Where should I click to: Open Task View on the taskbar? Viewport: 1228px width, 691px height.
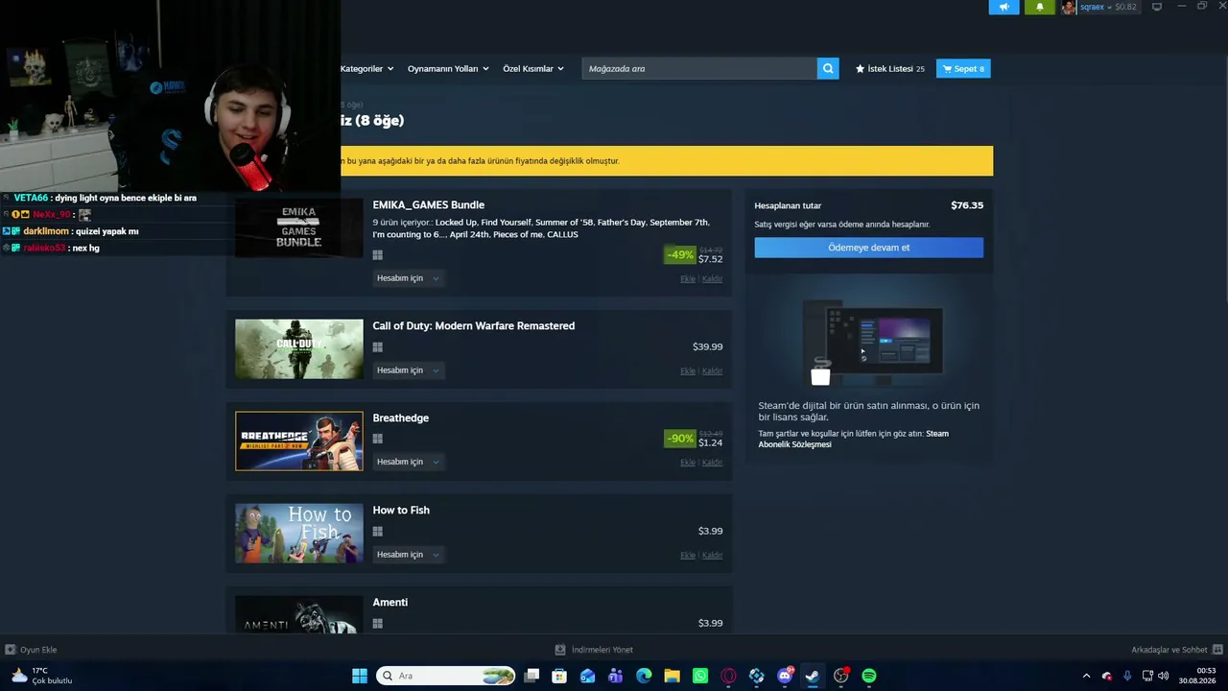point(531,676)
